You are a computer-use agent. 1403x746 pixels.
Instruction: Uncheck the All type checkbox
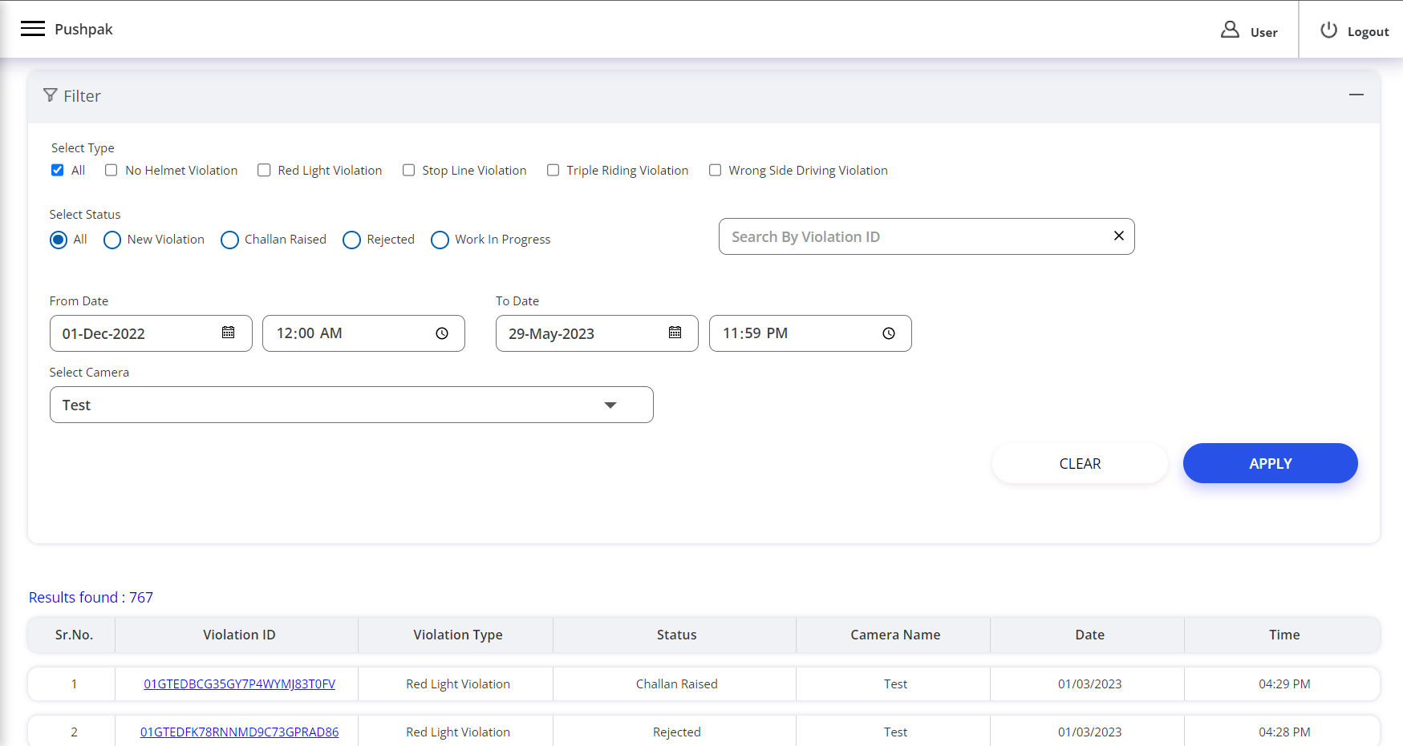pyautogui.click(x=58, y=170)
